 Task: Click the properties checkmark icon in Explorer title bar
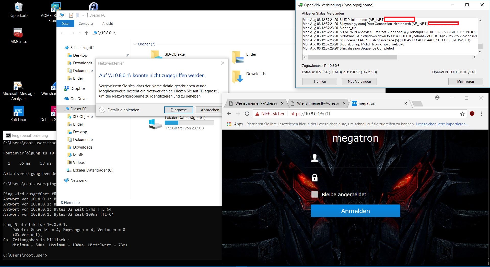click(x=71, y=15)
